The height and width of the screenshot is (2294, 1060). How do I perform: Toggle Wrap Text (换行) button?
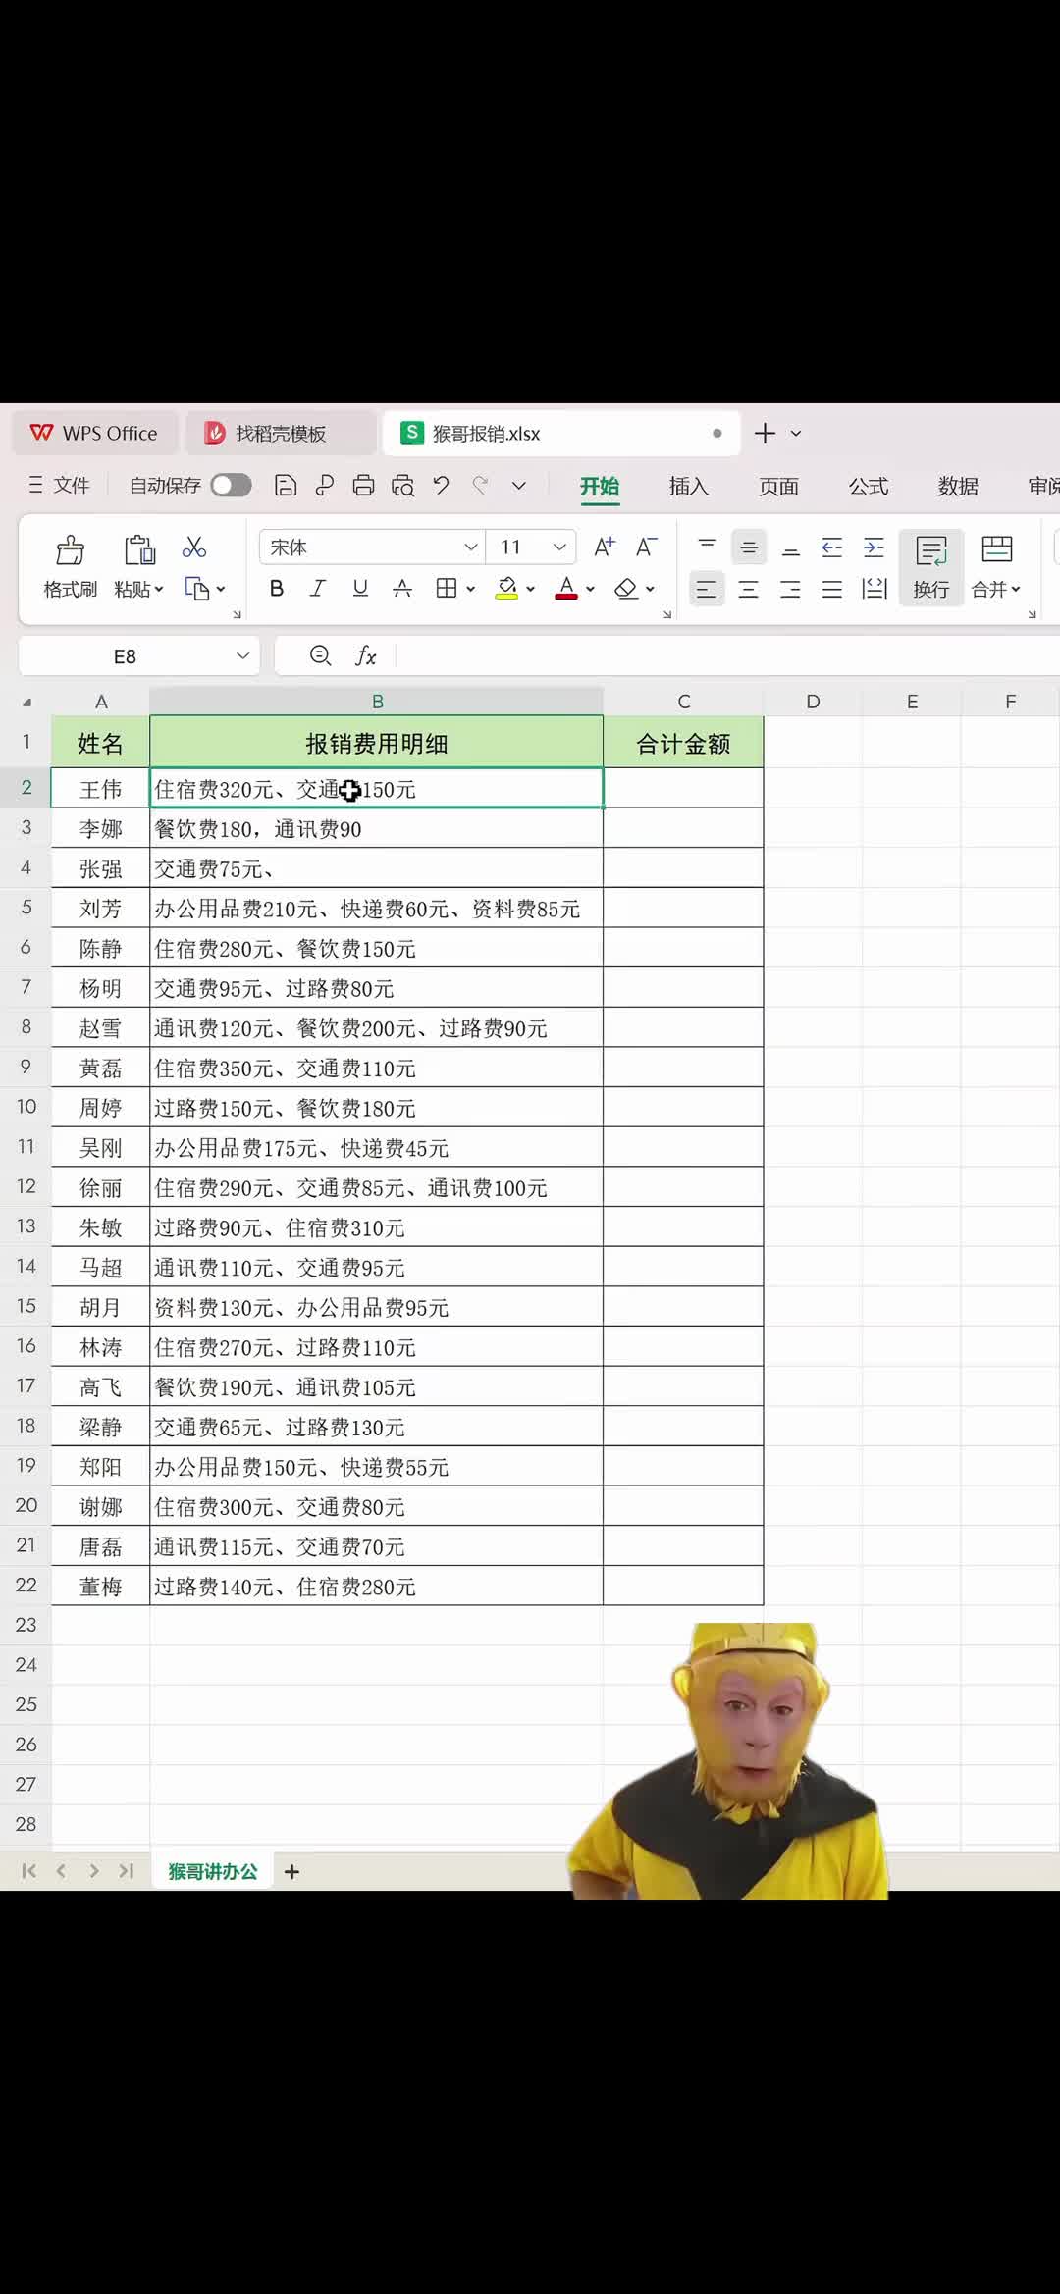[x=931, y=567]
